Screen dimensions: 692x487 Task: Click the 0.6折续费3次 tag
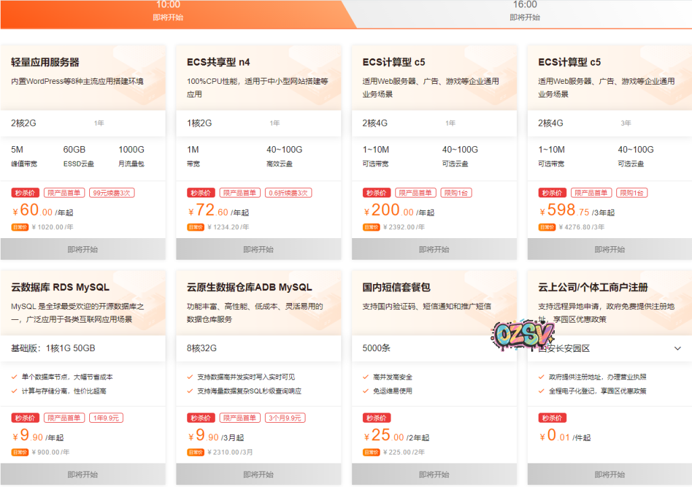[288, 193]
